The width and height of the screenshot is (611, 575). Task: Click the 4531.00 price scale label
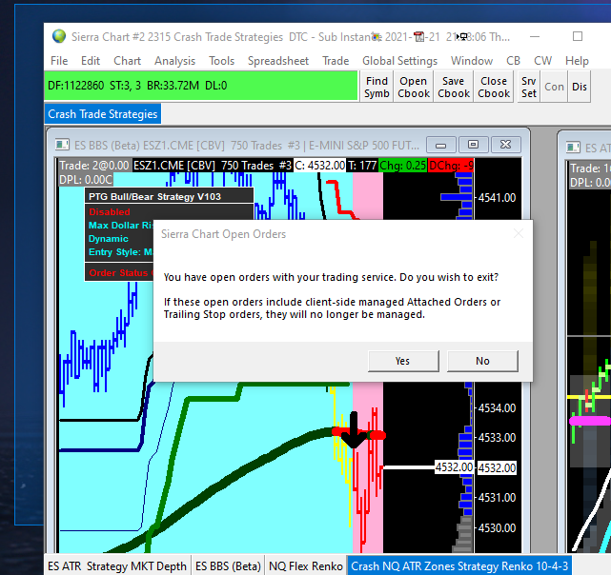click(x=497, y=498)
